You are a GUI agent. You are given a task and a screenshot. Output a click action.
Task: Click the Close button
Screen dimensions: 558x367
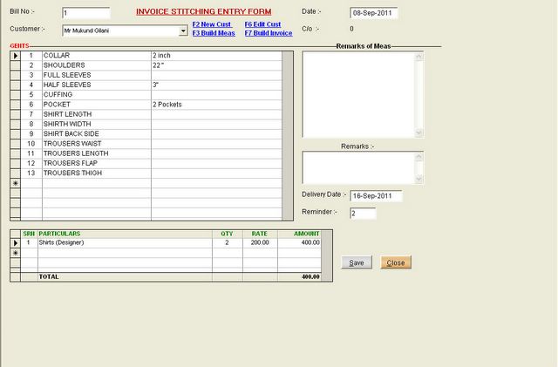coord(396,262)
